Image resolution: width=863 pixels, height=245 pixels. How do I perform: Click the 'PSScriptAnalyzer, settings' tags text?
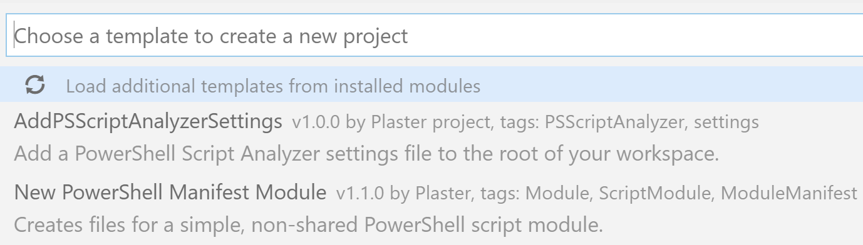(652, 123)
